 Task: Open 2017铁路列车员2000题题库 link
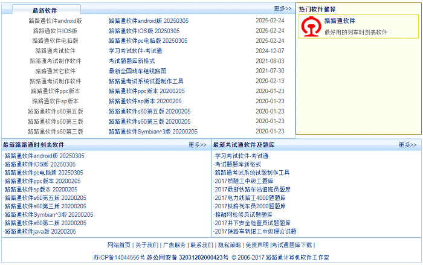(x=250, y=206)
